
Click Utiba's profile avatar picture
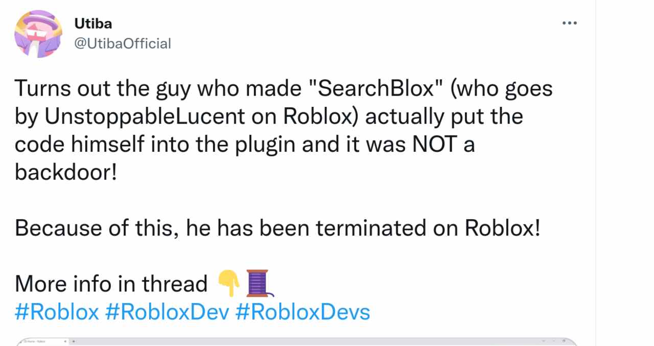[38, 33]
